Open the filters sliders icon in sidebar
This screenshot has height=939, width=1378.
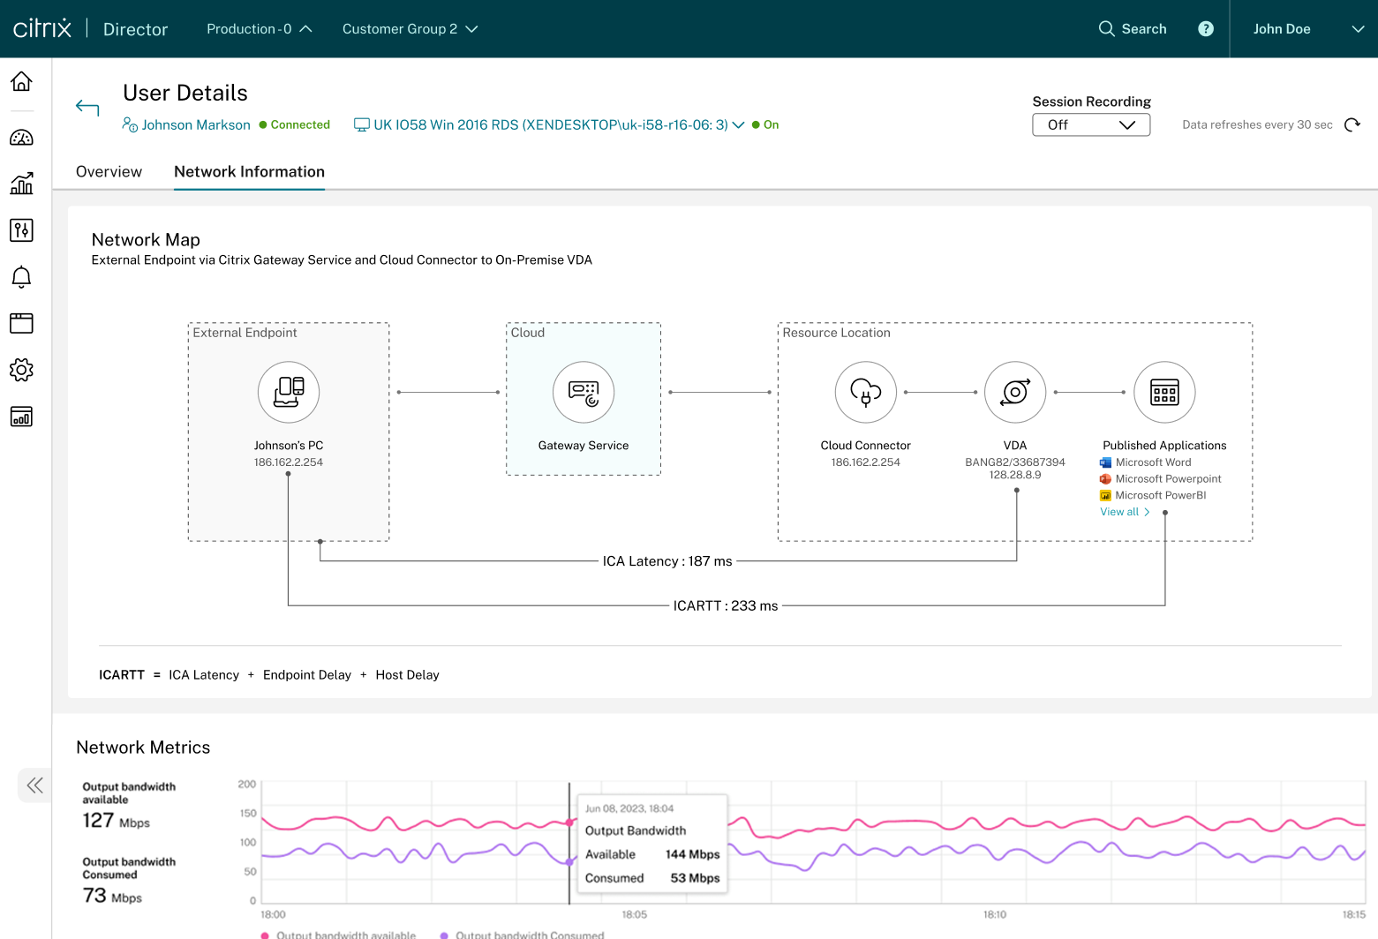pyautogui.click(x=21, y=230)
